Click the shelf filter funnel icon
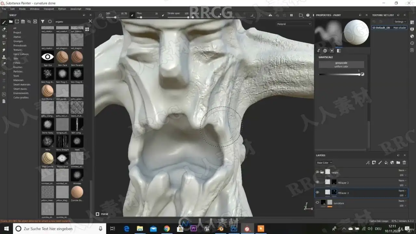This screenshot has width=416, height=234. point(43,21)
